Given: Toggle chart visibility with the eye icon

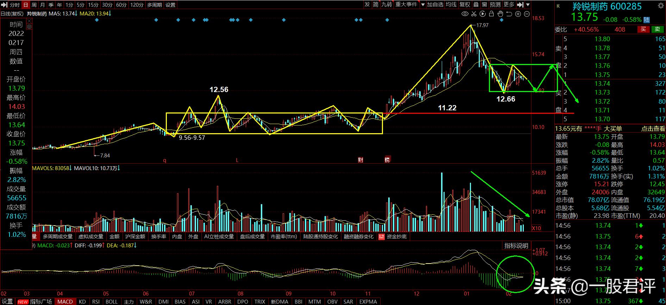Looking at the screenshot, I should click(465, 14).
